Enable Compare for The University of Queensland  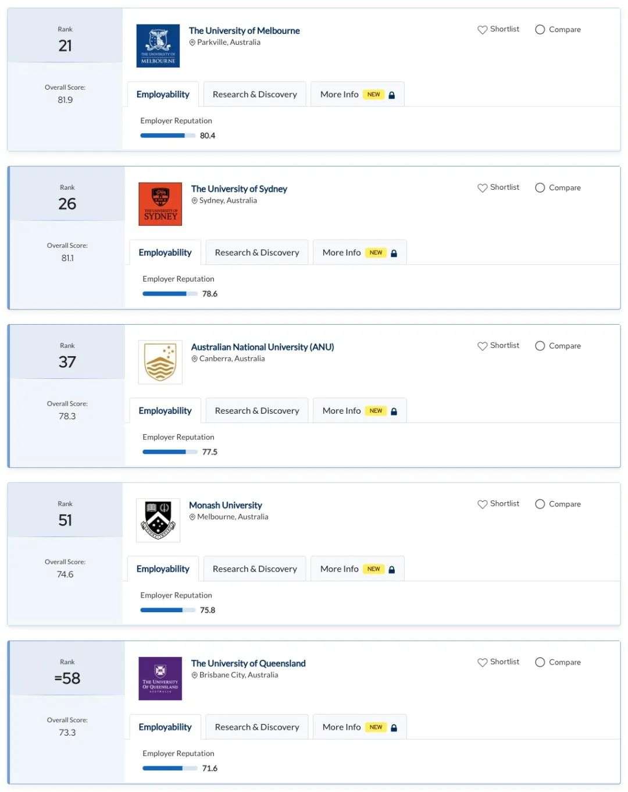tap(540, 663)
